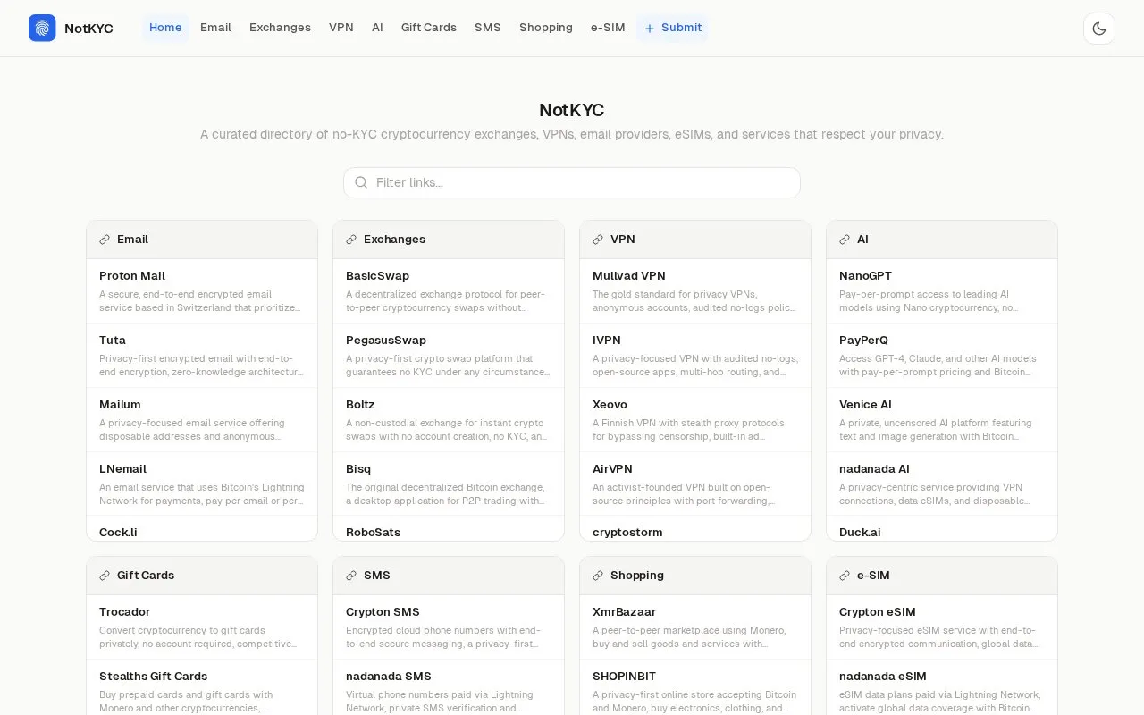Open the Tuta email listing
1144x715 pixels.
202,356
